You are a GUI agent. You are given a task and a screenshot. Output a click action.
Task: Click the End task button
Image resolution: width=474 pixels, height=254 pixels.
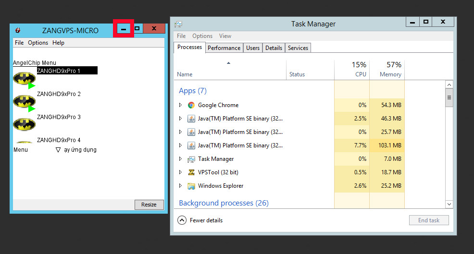[429, 220]
